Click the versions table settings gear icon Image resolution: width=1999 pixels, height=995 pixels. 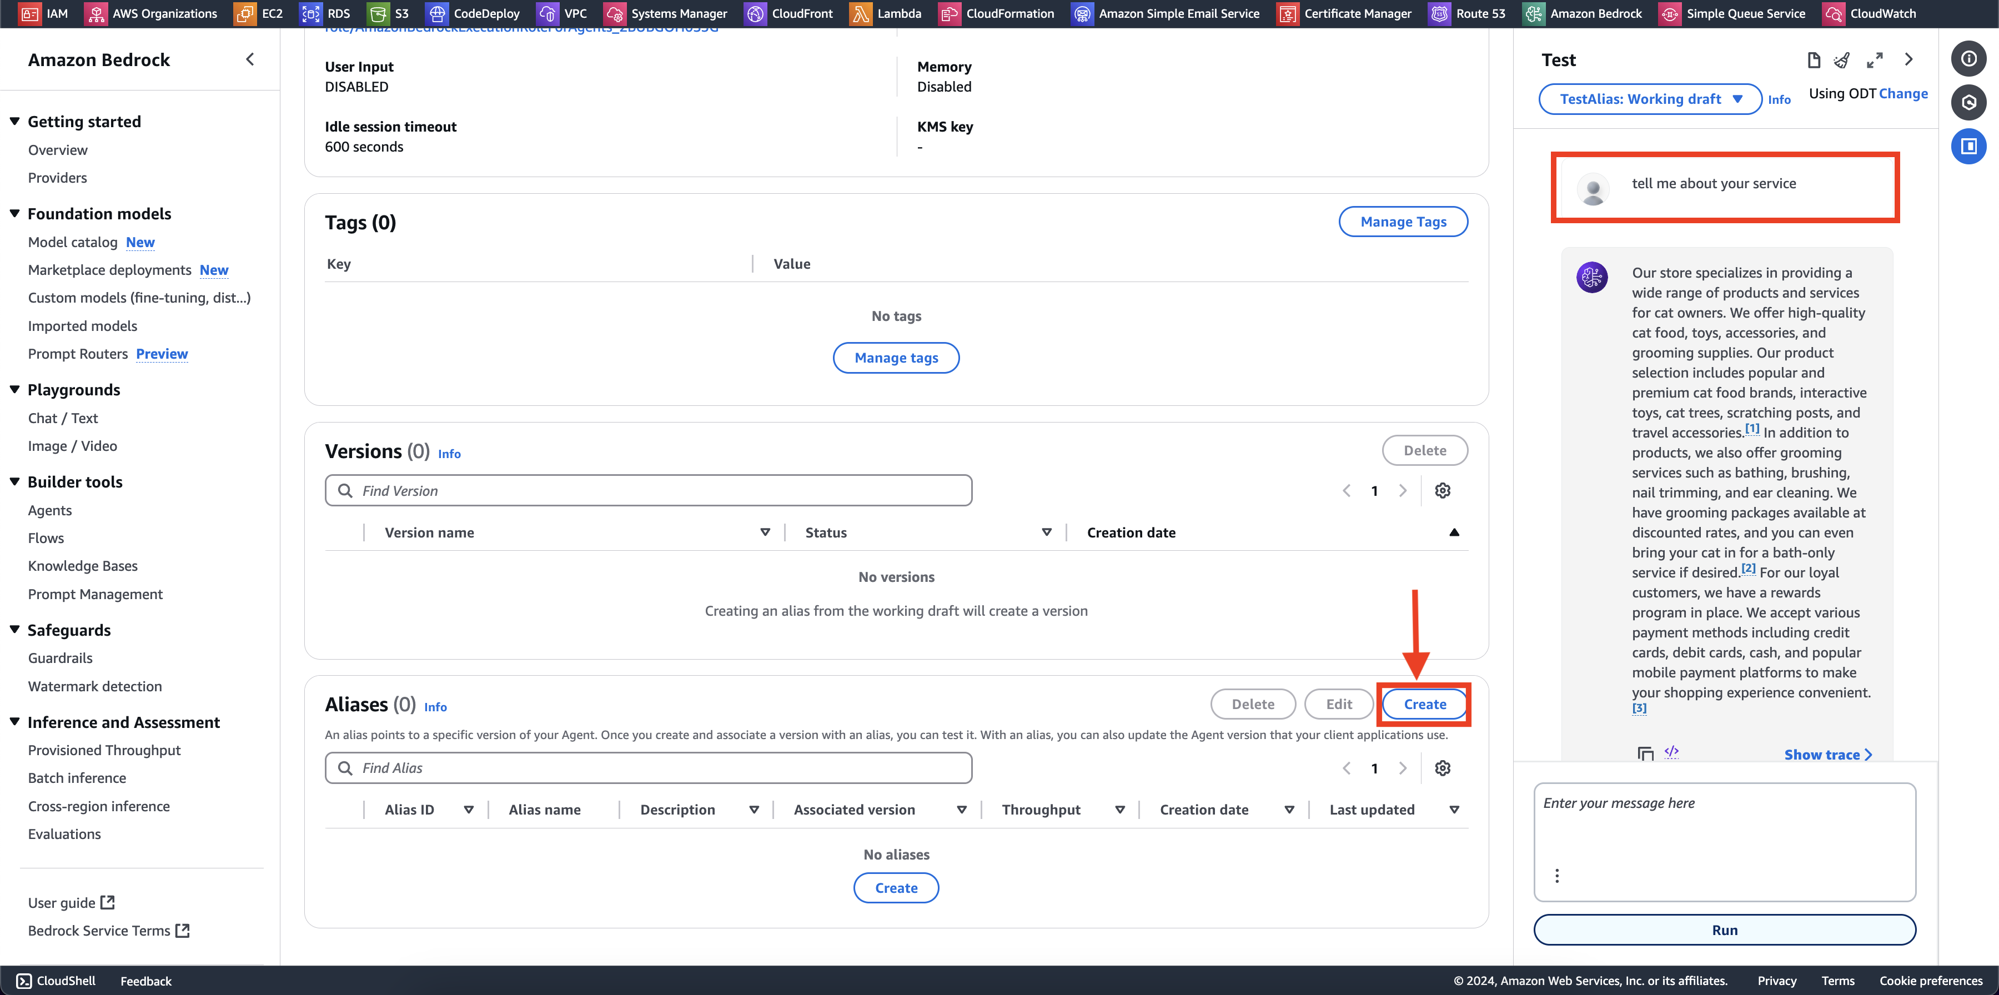click(1443, 490)
